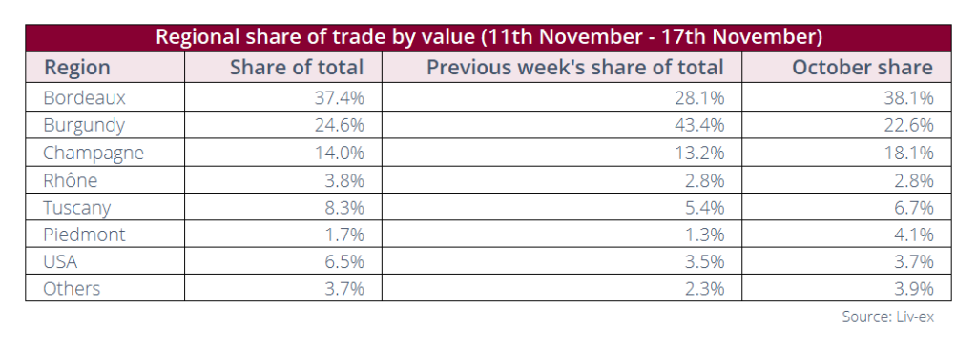Select the October share column header

coord(863,68)
